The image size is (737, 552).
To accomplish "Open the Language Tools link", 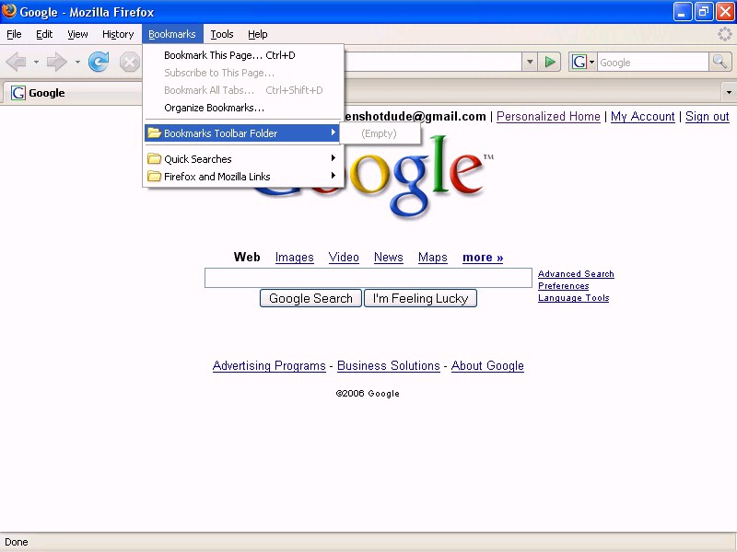I will coord(573,297).
